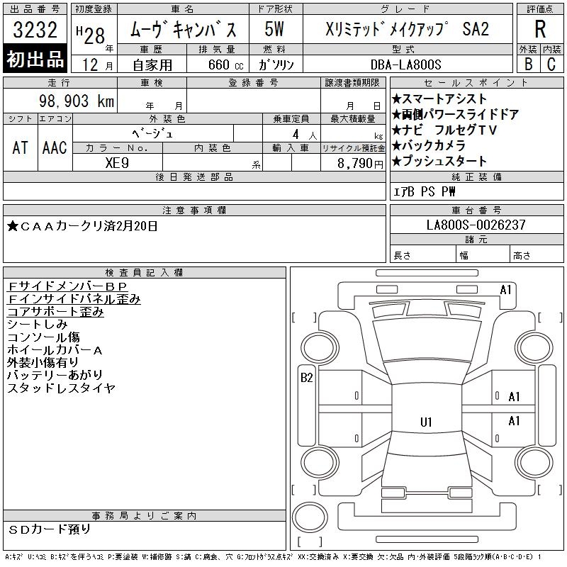Click sales point ナビ フルセグTV
This screenshot has height=567, width=567.
point(444,130)
